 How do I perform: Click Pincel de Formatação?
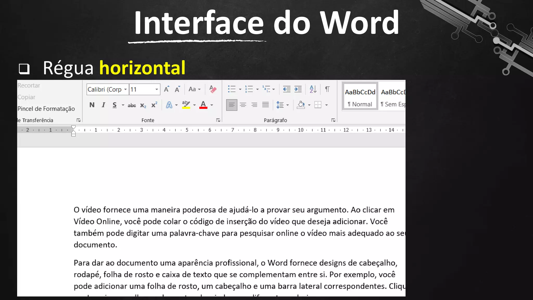[x=46, y=109]
